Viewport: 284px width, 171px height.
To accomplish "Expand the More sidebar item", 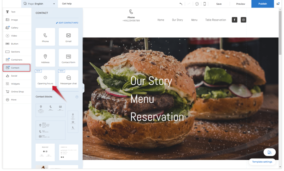I will click(x=14, y=100).
